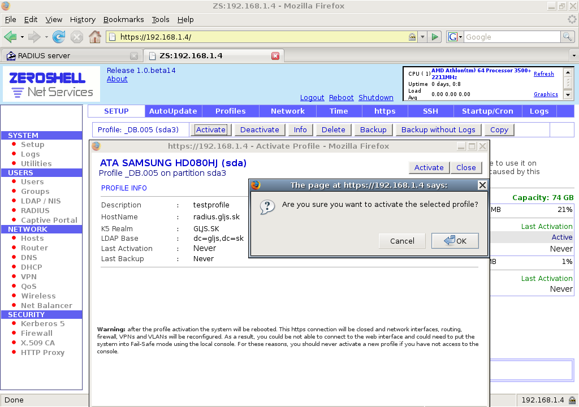
Task: Click the Zeroshell Net Services logo
Action: (51, 84)
